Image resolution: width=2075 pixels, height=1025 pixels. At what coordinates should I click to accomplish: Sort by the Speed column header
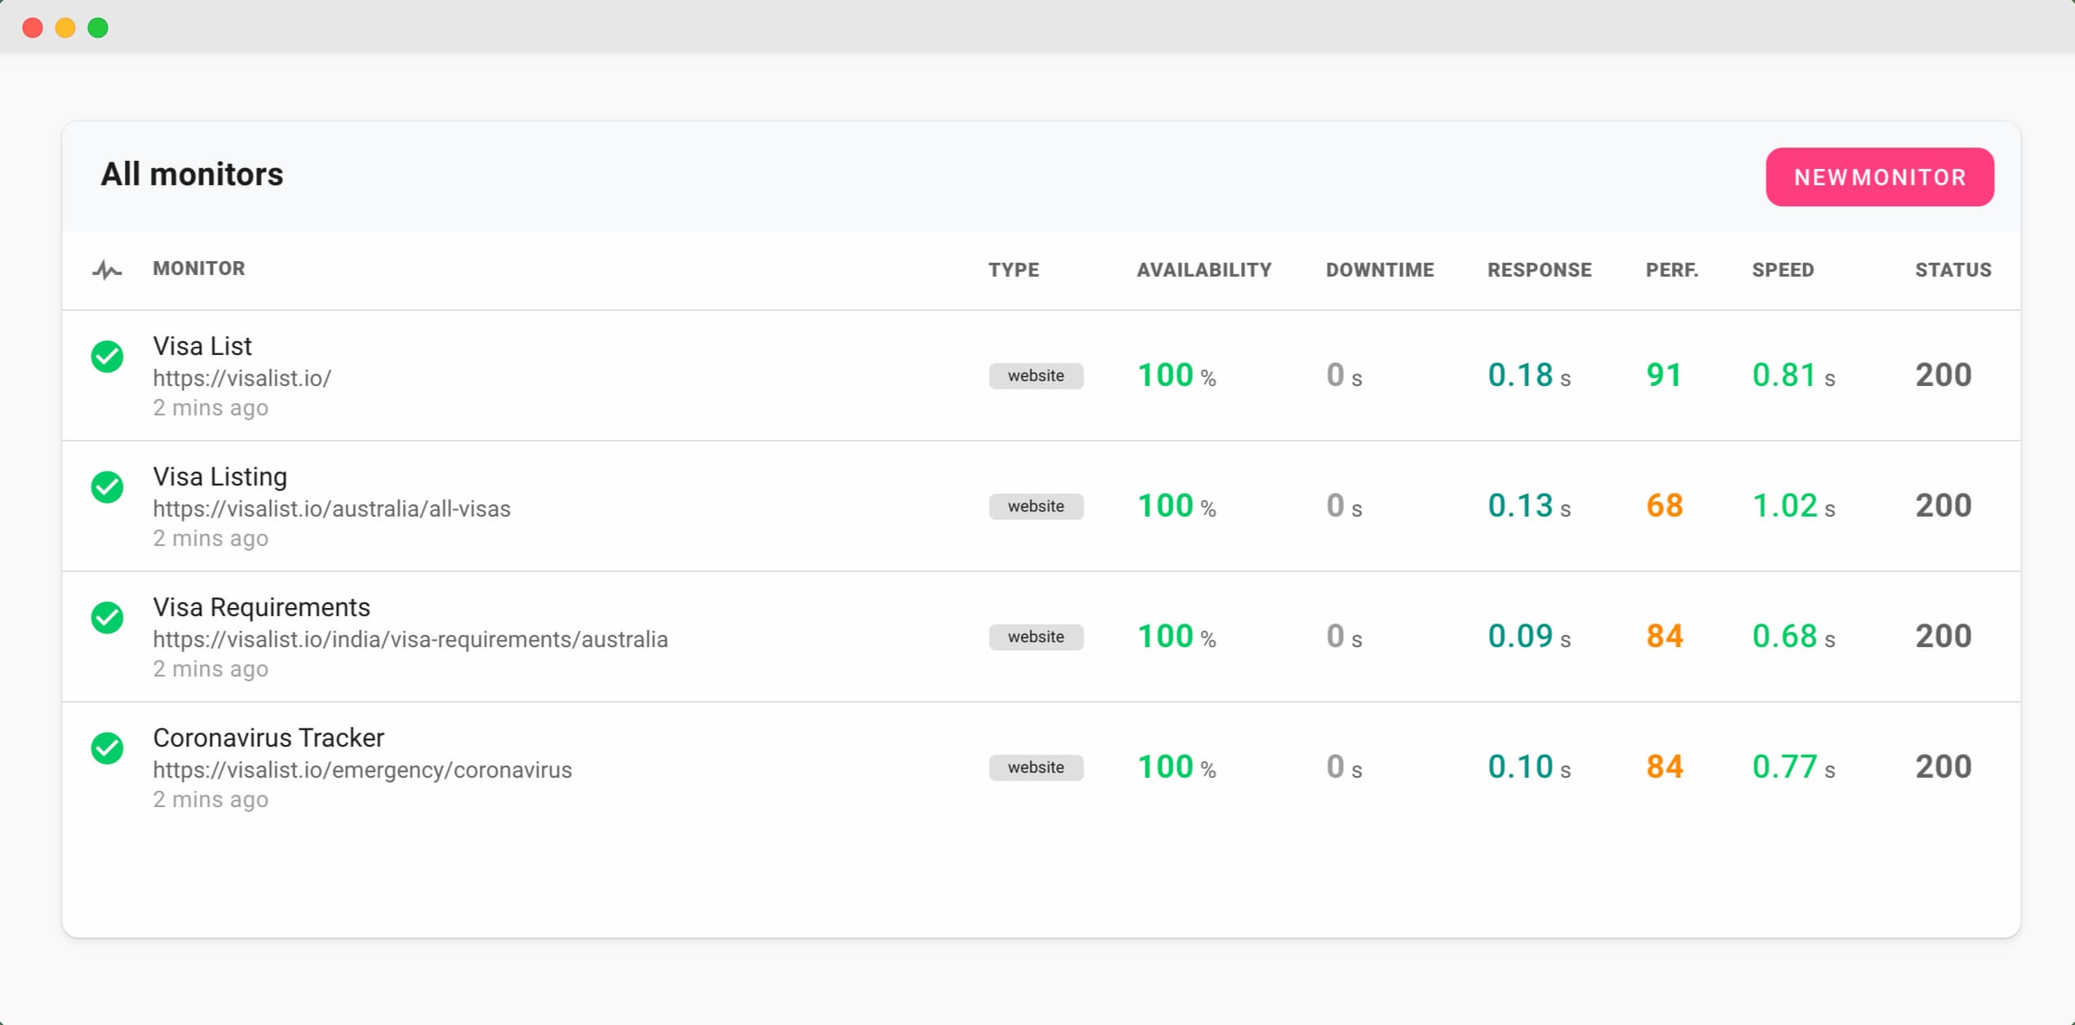[1783, 270]
